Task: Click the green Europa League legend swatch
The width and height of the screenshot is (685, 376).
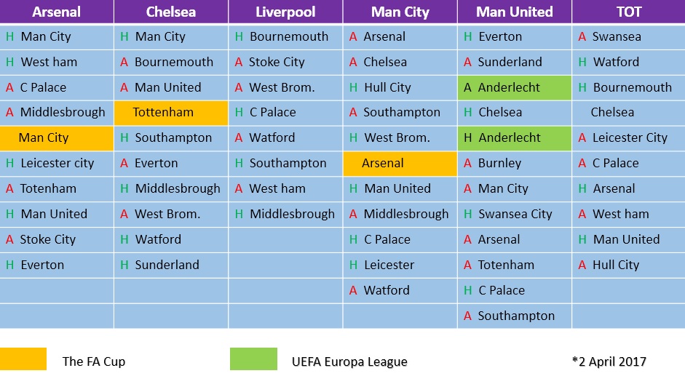Action: click(x=253, y=360)
